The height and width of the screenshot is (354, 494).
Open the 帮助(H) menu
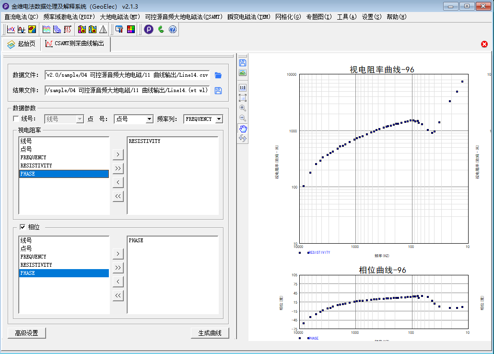pos(397,17)
